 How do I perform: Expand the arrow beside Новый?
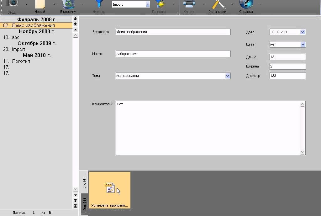tap(55, 4)
